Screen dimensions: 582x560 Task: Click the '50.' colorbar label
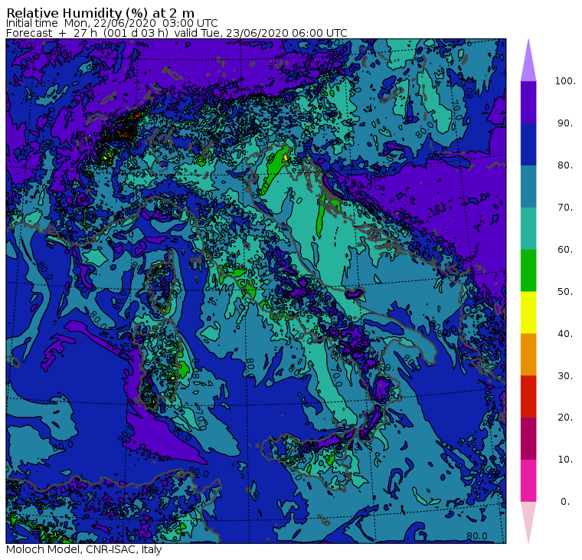pos(565,292)
